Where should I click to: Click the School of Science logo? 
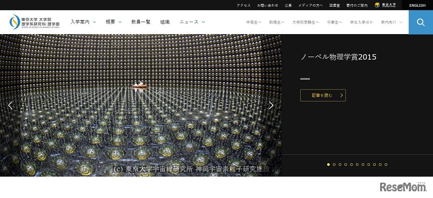click(x=34, y=22)
